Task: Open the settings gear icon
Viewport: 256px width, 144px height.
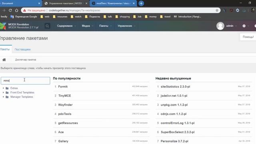Action: click(244, 26)
